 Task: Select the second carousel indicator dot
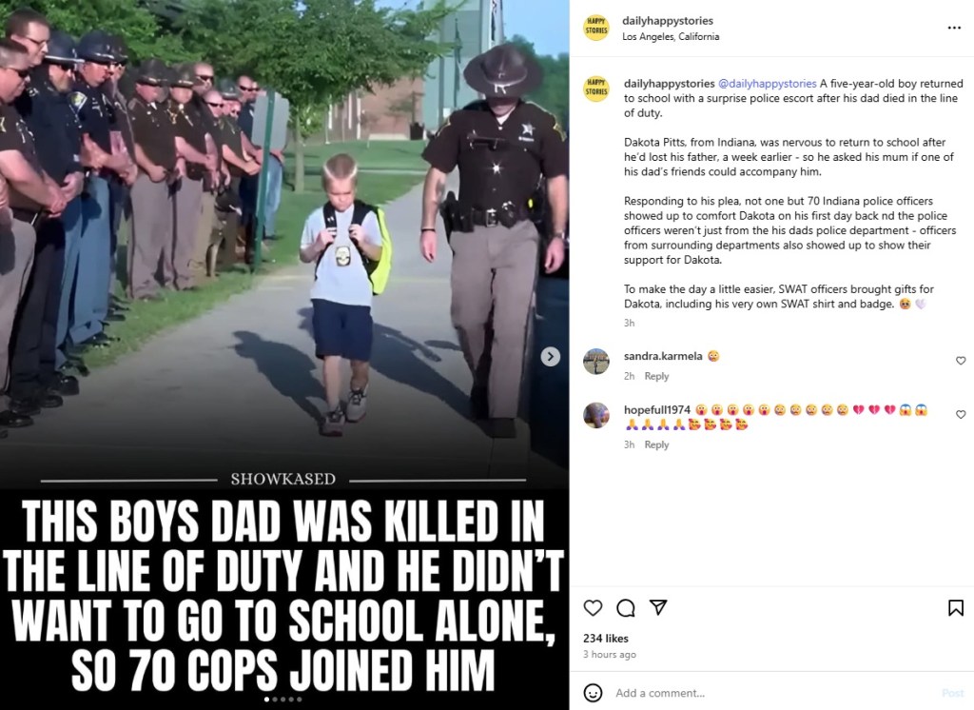pyautogui.click(x=275, y=700)
